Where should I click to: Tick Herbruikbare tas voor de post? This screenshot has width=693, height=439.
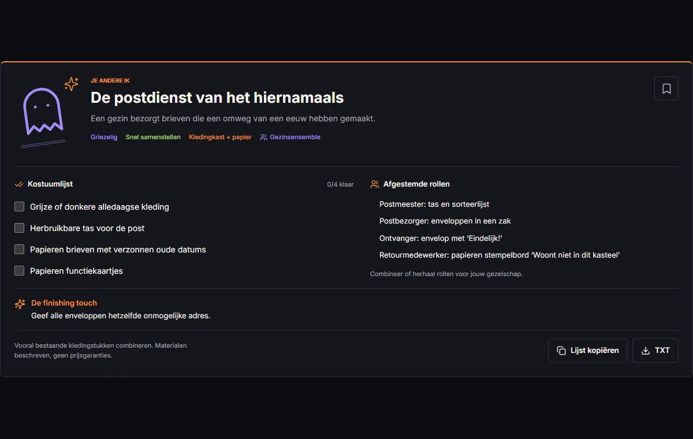point(20,228)
